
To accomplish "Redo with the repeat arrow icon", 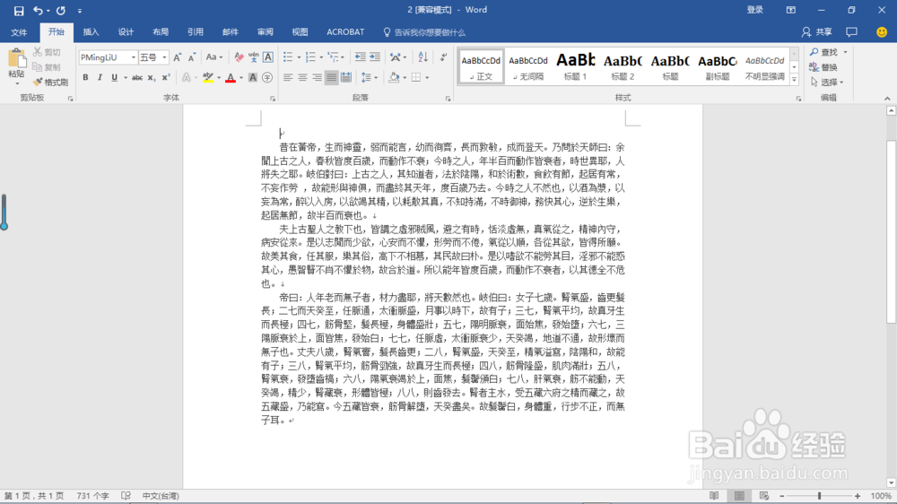I will (x=61, y=10).
